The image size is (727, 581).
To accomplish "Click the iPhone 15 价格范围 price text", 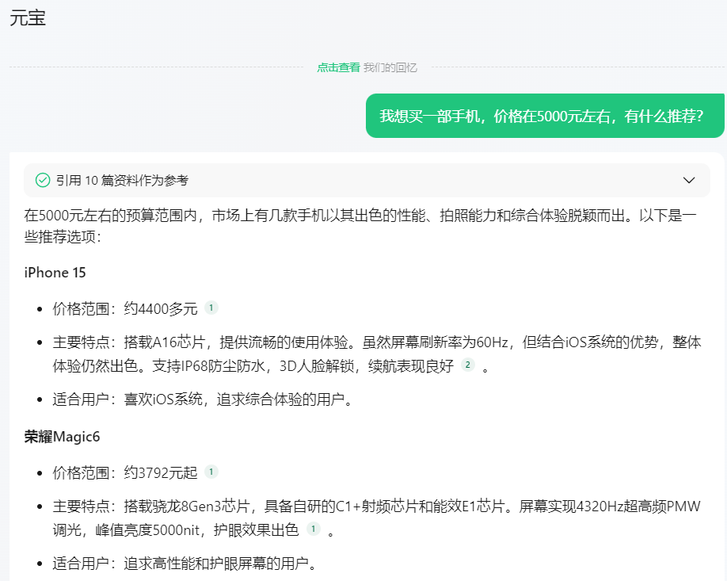I will pyautogui.click(x=124, y=308).
